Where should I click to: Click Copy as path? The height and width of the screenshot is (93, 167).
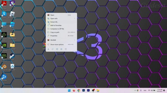(x=61, y=32)
